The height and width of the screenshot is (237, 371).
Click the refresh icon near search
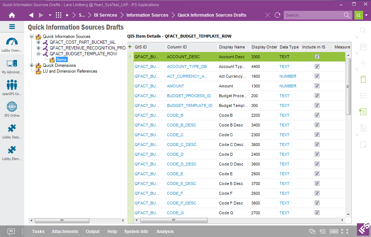point(277,15)
